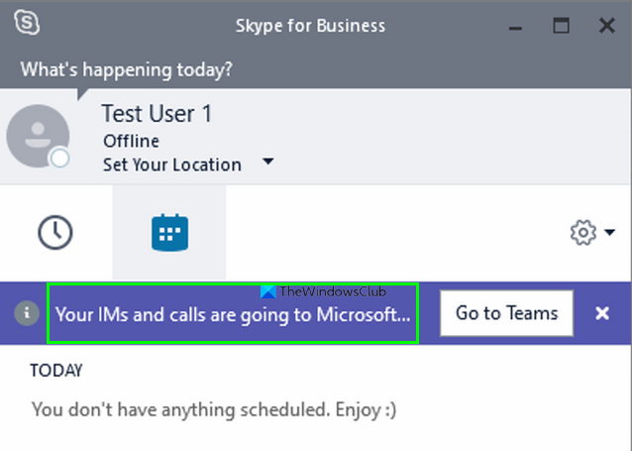Minimize the Skype for Business window

point(515,25)
